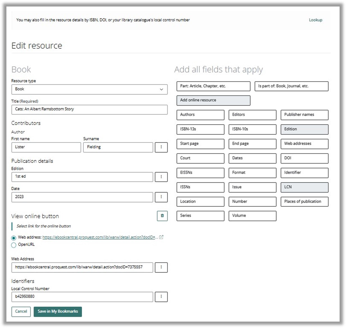Add the Part: Article, Chapter field
The height and width of the screenshot is (328, 346).
[x=213, y=86]
